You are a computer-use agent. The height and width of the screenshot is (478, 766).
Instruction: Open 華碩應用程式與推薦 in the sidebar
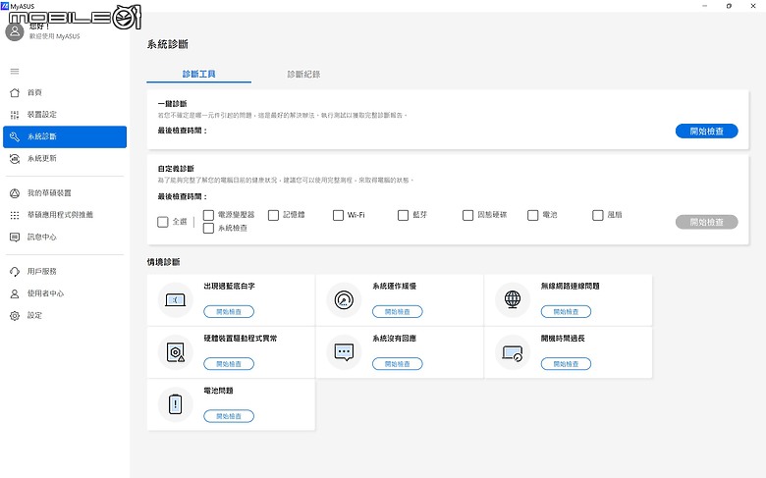(65, 215)
